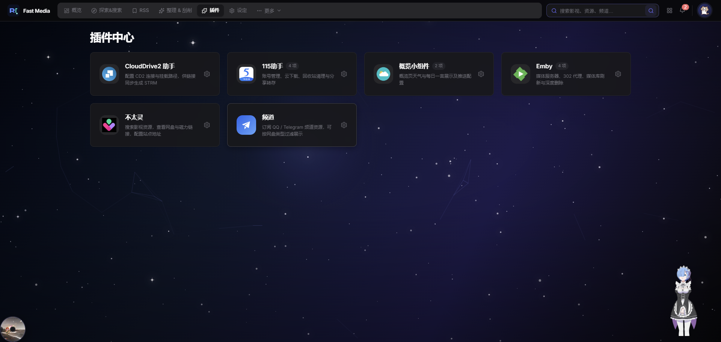Open the CloudDrive2 助手 title

[150, 66]
